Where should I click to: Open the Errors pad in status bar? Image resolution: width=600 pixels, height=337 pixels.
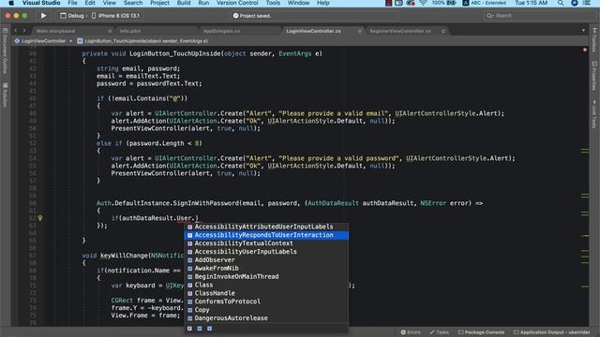click(411, 332)
